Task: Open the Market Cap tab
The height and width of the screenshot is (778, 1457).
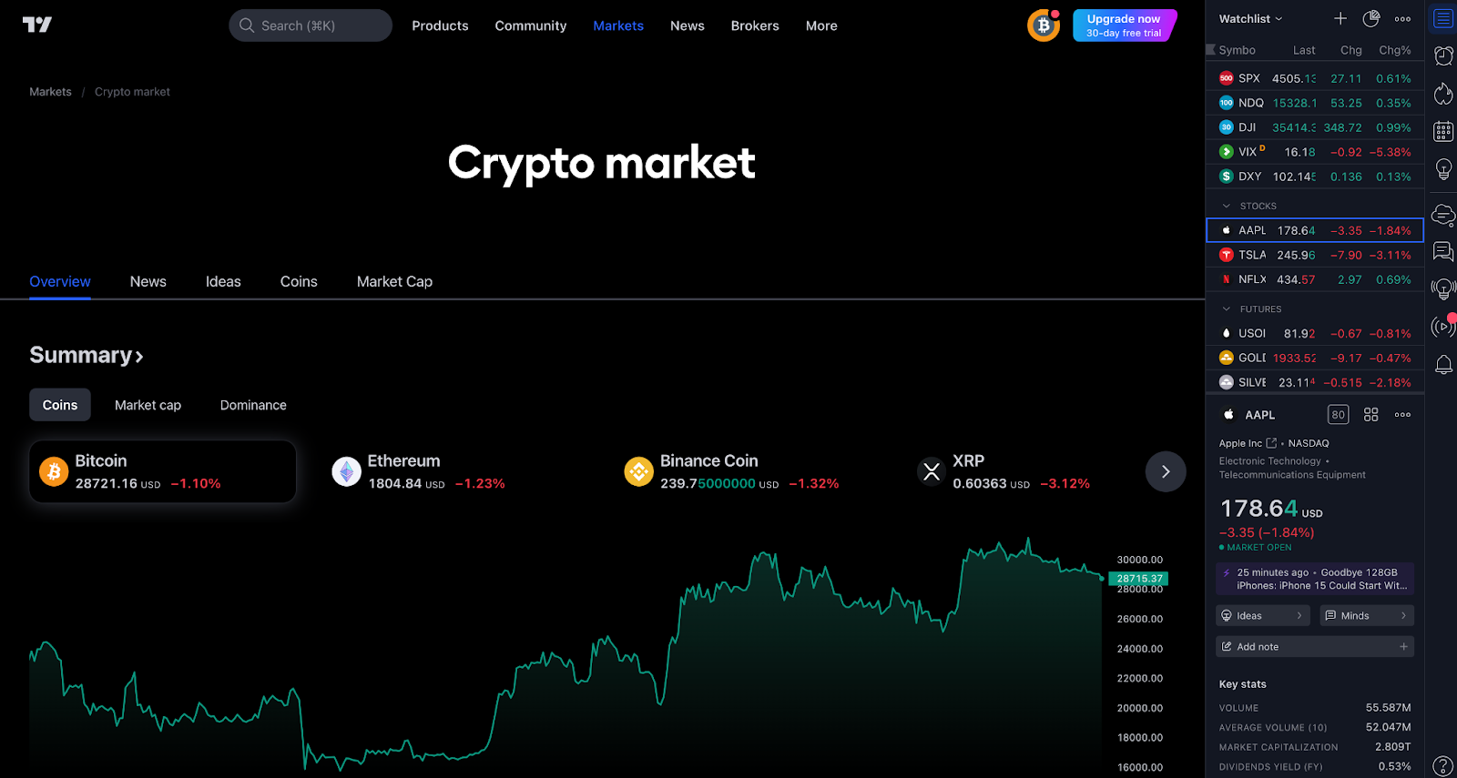Action: 394,281
